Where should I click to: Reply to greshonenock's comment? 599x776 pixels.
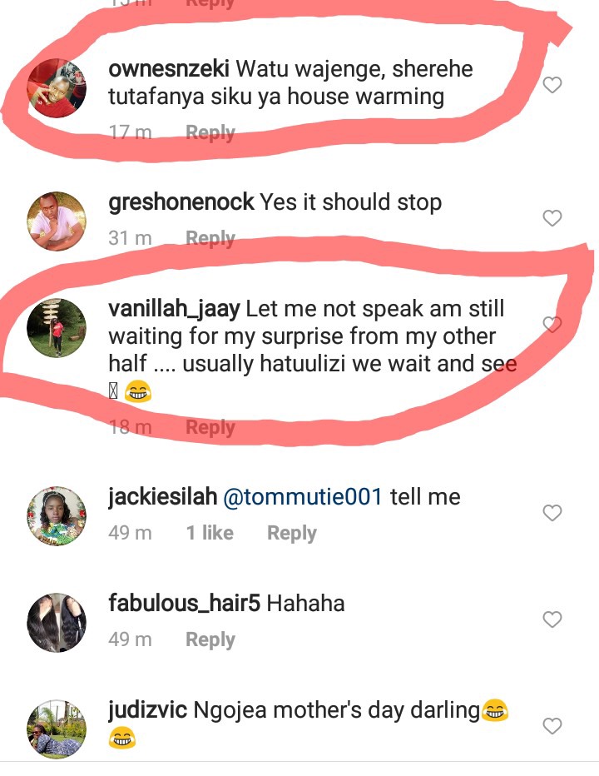[x=210, y=238]
